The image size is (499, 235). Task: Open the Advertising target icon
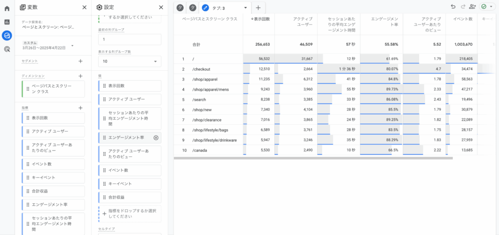(7, 49)
